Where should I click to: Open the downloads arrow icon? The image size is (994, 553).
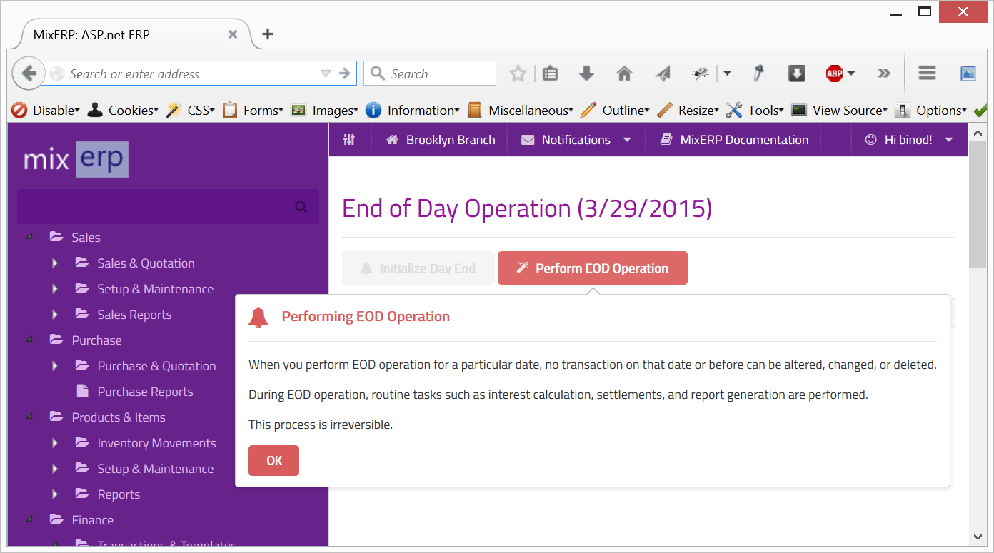point(586,73)
